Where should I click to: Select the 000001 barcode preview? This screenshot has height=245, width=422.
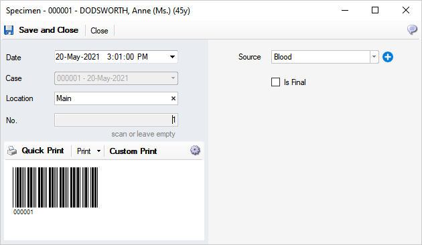(55, 190)
